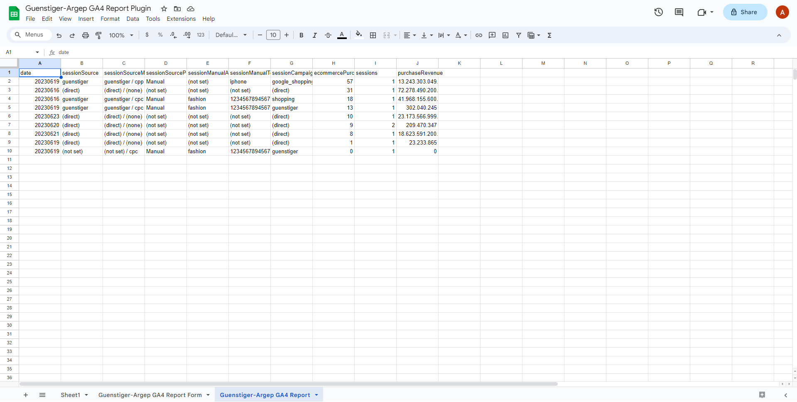The width and height of the screenshot is (797, 402).
Task: Open horizontal align dropdown
Action: (410, 35)
